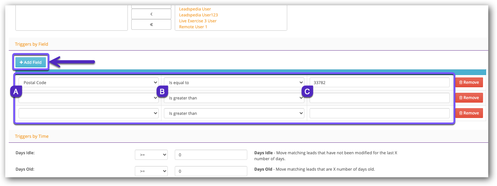The height and width of the screenshot is (186, 497).
Task: Click the single left arrow move button
Action: tap(151, 14)
